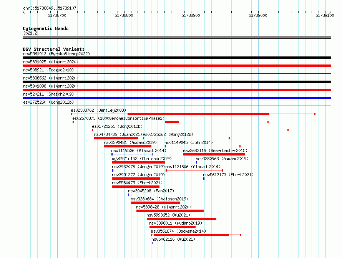Viewport: 342px width, 258px height.
Task: Click the red nsv5891025 variant bar
Action: click(177, 66)
